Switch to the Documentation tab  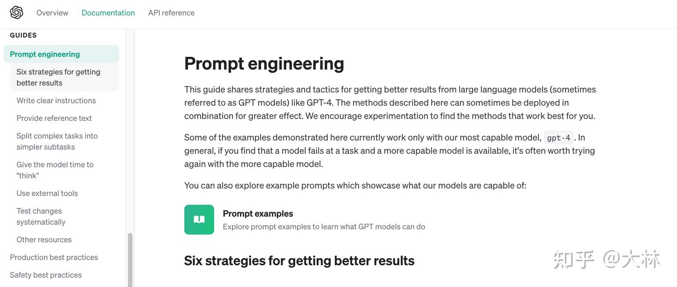(108, 13)
